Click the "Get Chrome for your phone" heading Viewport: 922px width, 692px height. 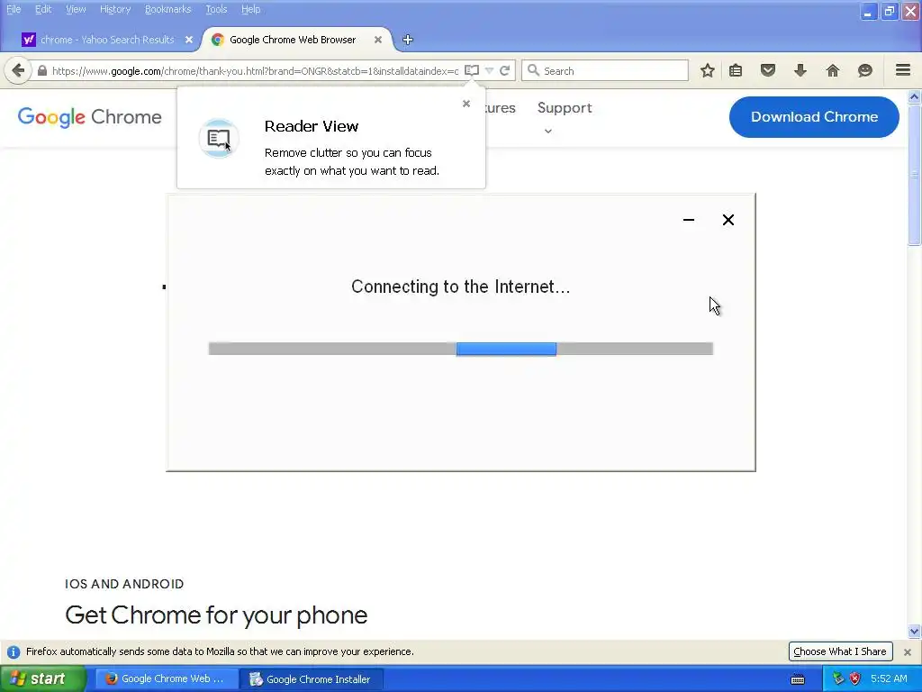pyautogui.click(x=216, y=615)
